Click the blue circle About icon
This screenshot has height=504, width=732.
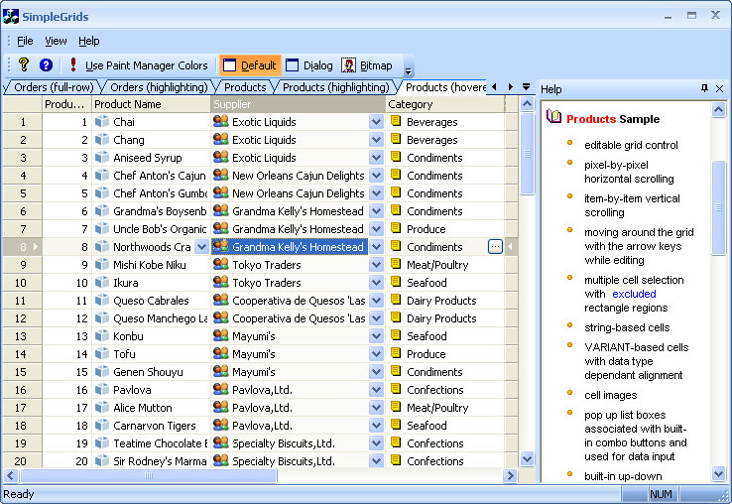46,64
